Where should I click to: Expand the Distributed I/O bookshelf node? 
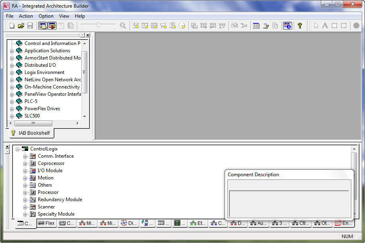coord(12,66)
